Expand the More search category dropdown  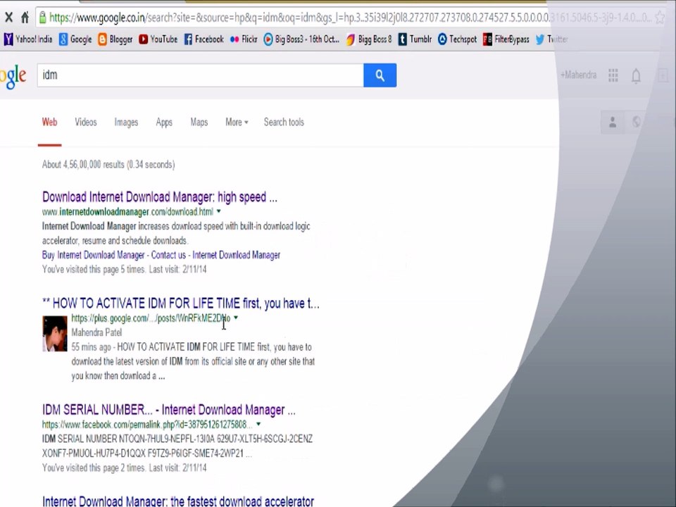pyautogui.click(x=237, y=123)
